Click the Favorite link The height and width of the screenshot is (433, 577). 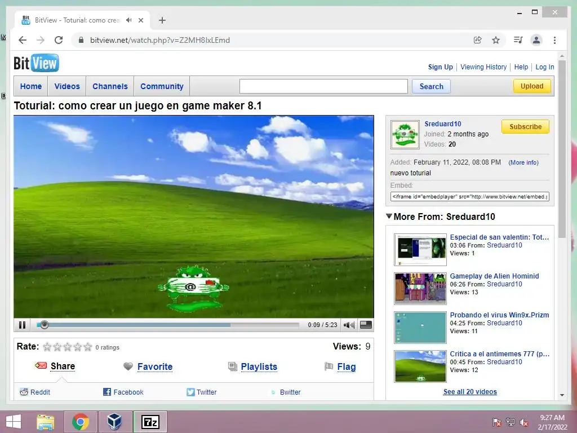click(x=155, y=366)
